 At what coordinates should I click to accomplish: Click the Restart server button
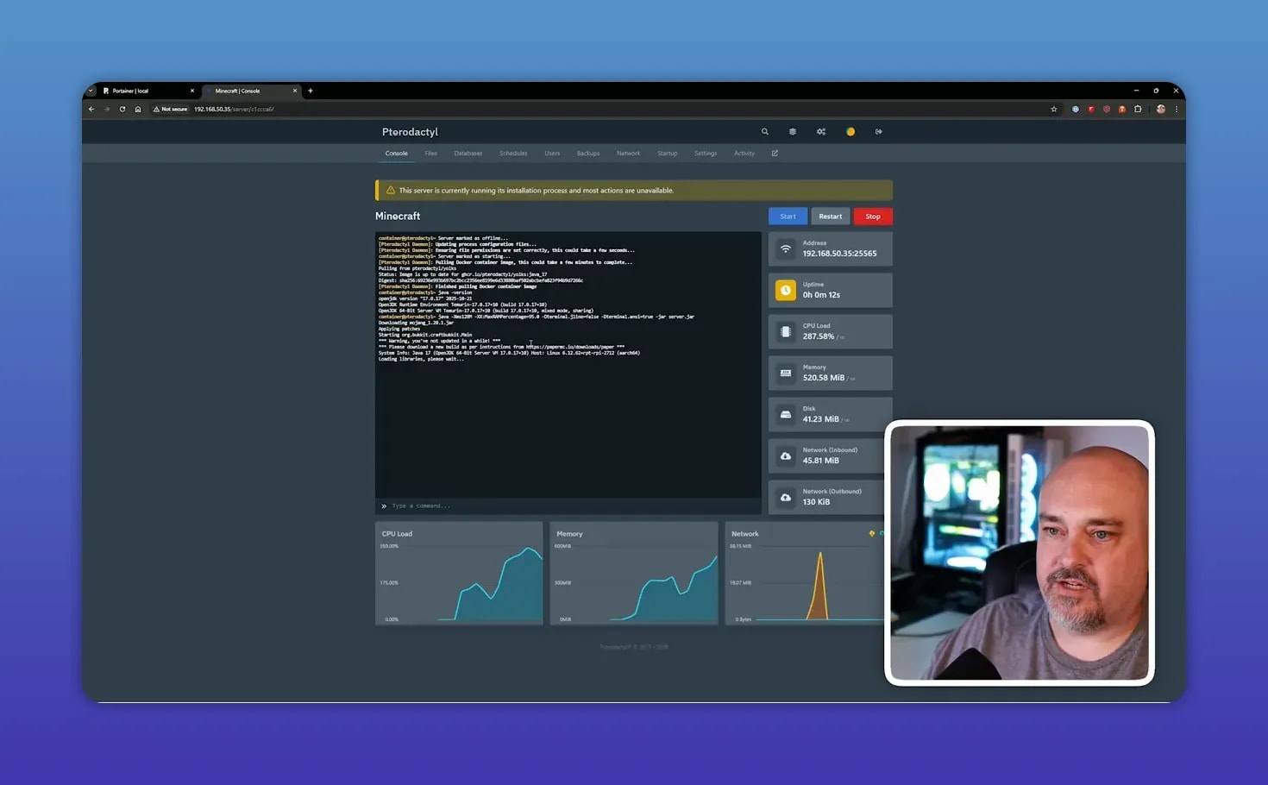[831, 217]
